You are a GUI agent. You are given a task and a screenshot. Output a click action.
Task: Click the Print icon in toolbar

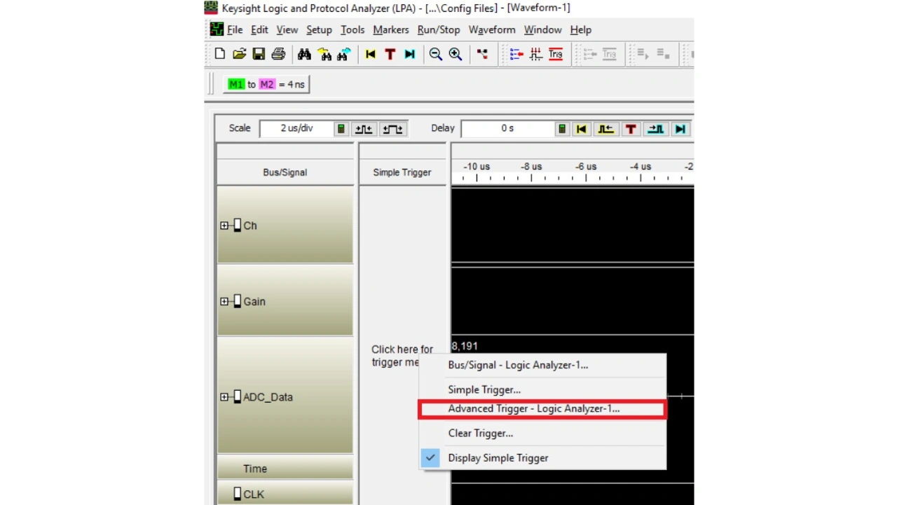(278, 54)
